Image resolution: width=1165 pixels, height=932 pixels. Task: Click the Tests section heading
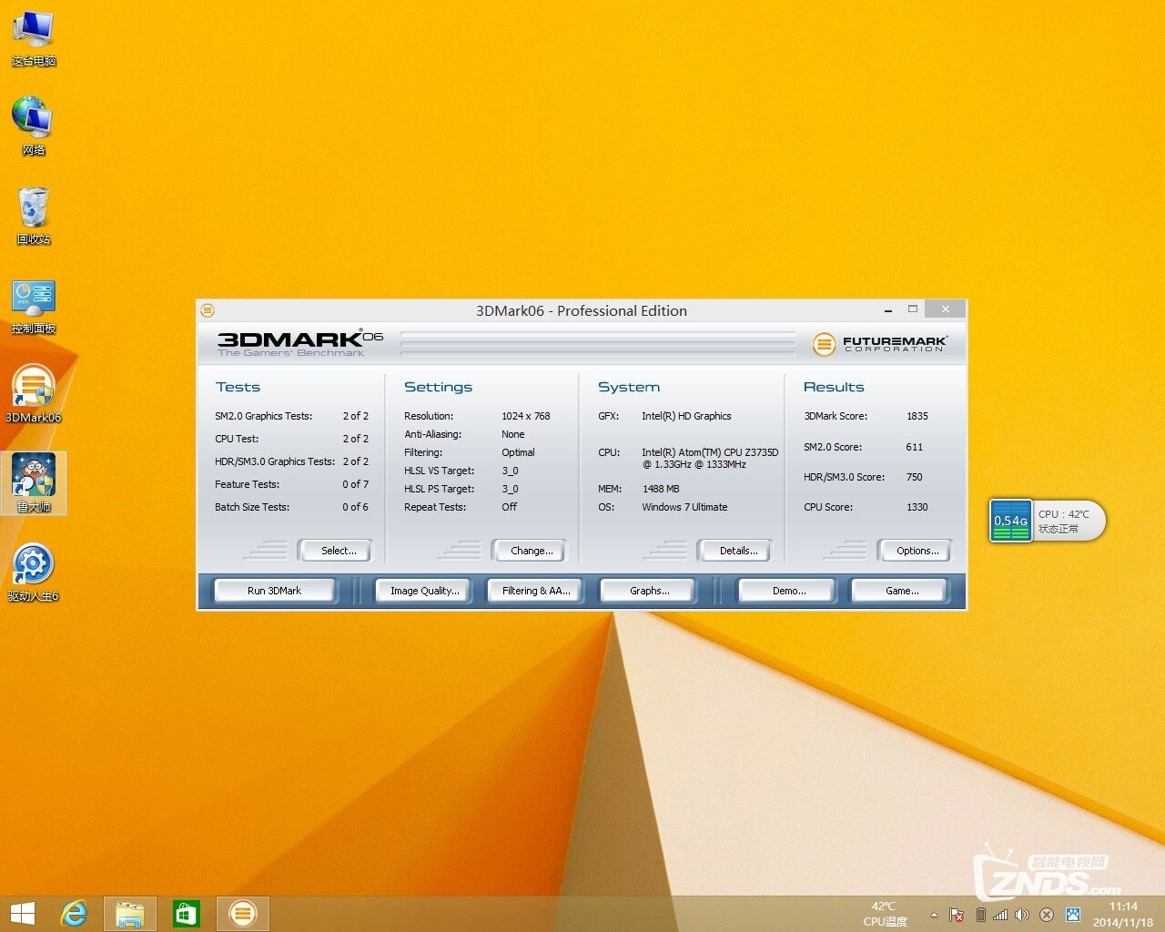pos(238,387)
